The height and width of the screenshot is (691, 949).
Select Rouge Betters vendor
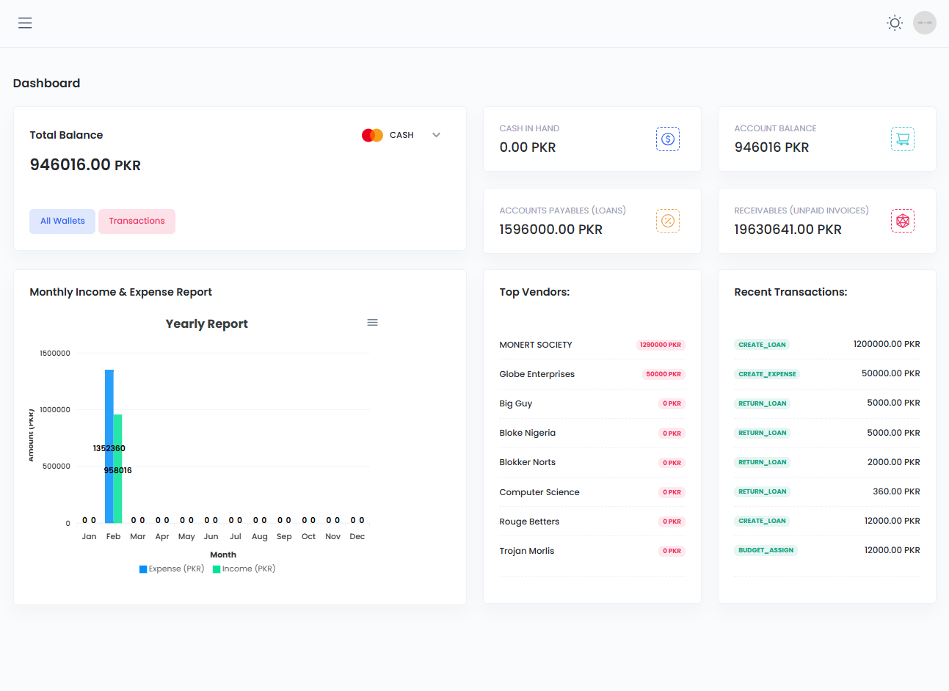[x=529, y=522]
